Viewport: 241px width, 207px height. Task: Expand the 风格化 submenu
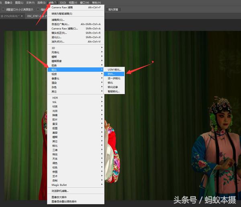click(x=76, y=52)
